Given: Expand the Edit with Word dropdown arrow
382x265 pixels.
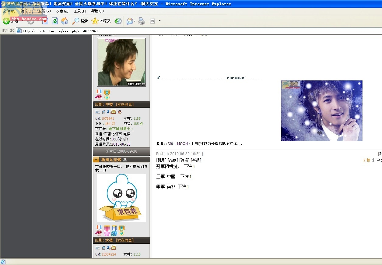Looking at the screenshot, I should [159, 21].
